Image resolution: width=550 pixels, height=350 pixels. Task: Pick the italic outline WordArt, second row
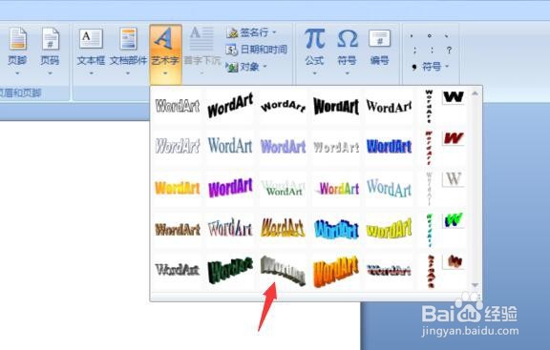click(178, 146)
